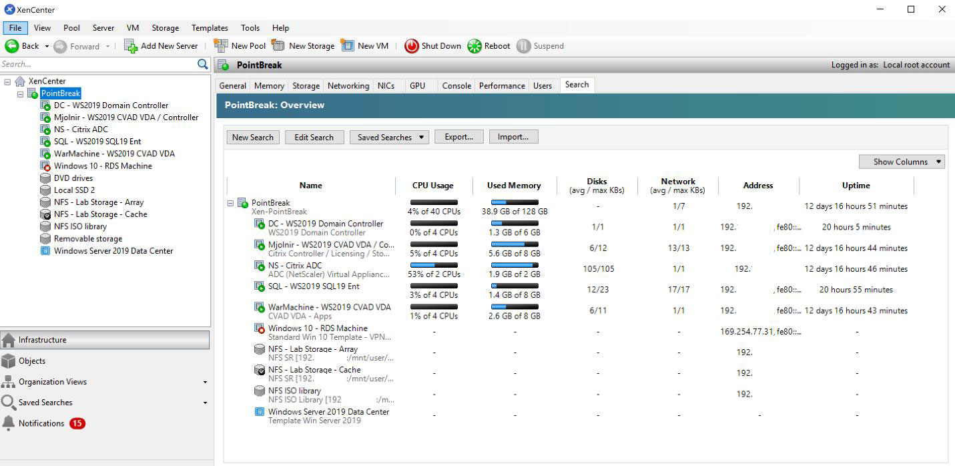Open the Back history dropdown arrow

tap(47, 46)
